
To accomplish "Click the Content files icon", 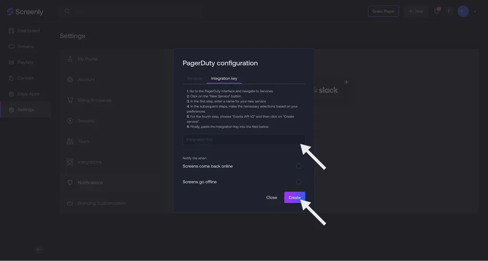I will 11,78.
